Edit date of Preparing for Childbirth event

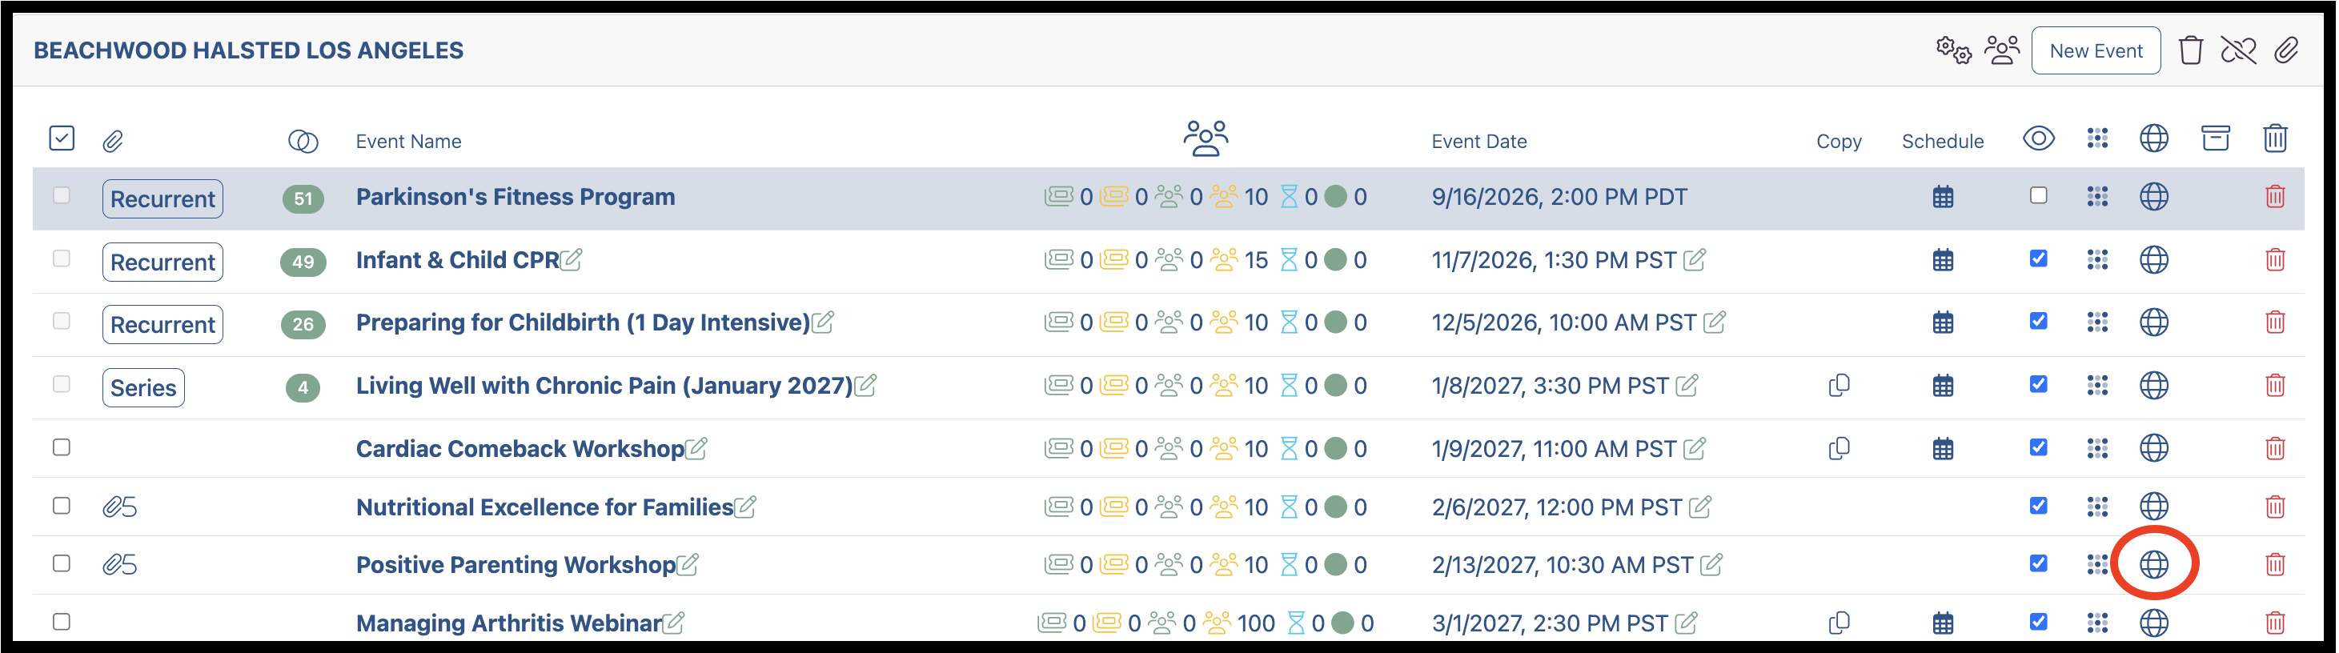click(1715, 322)
